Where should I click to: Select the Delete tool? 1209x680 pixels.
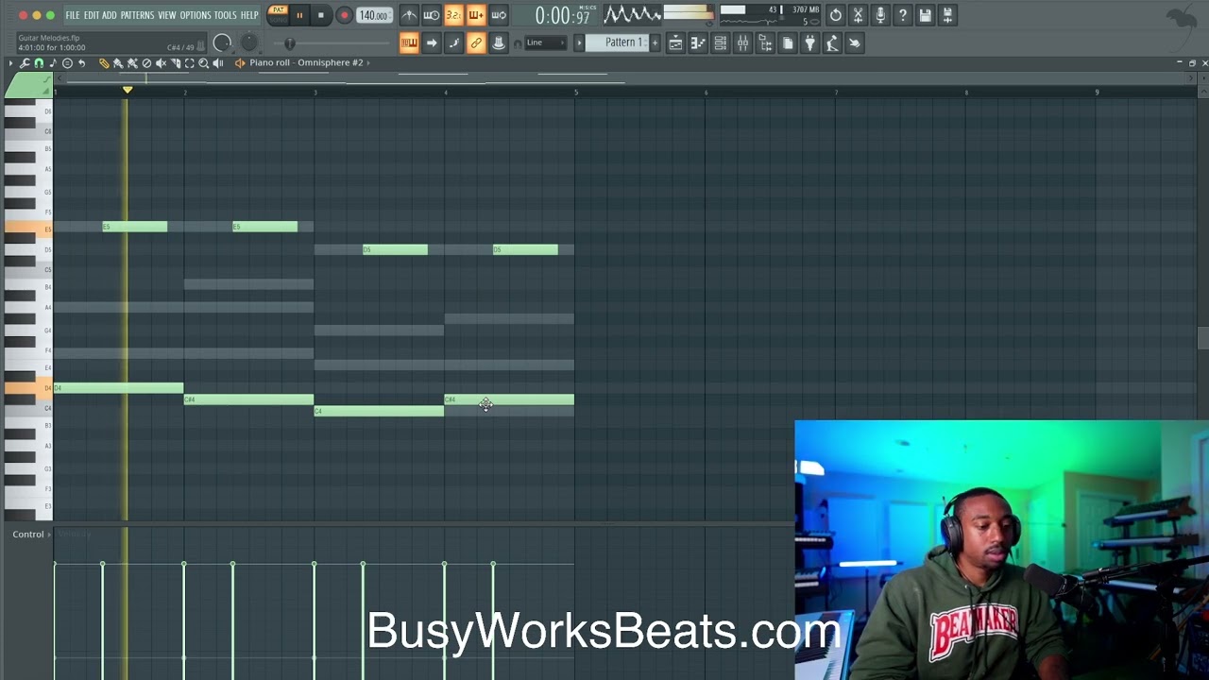click(x=146, y=63)
